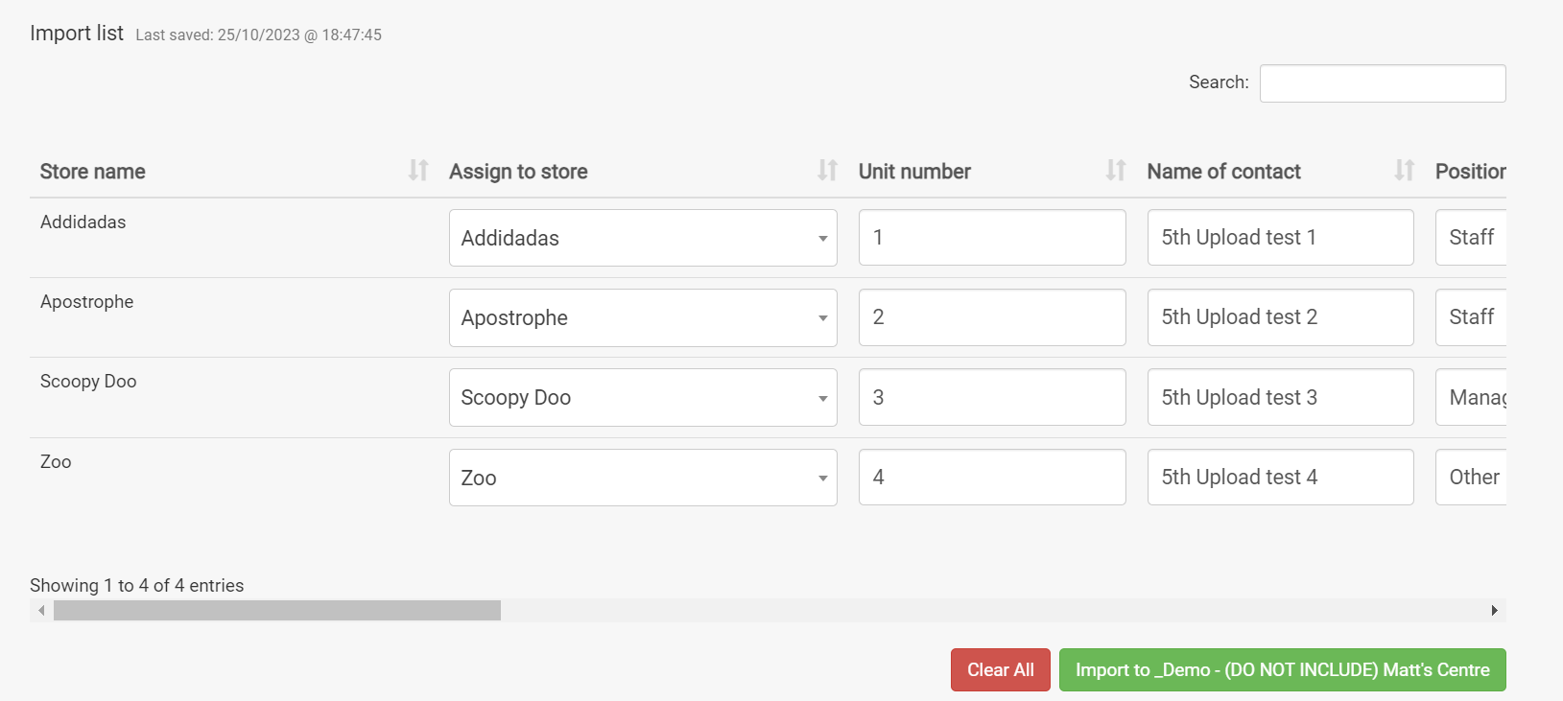Screen dimensions: 1563x701
Task: Click sort arrows beside Assign to store
Action: click(827, 171)
